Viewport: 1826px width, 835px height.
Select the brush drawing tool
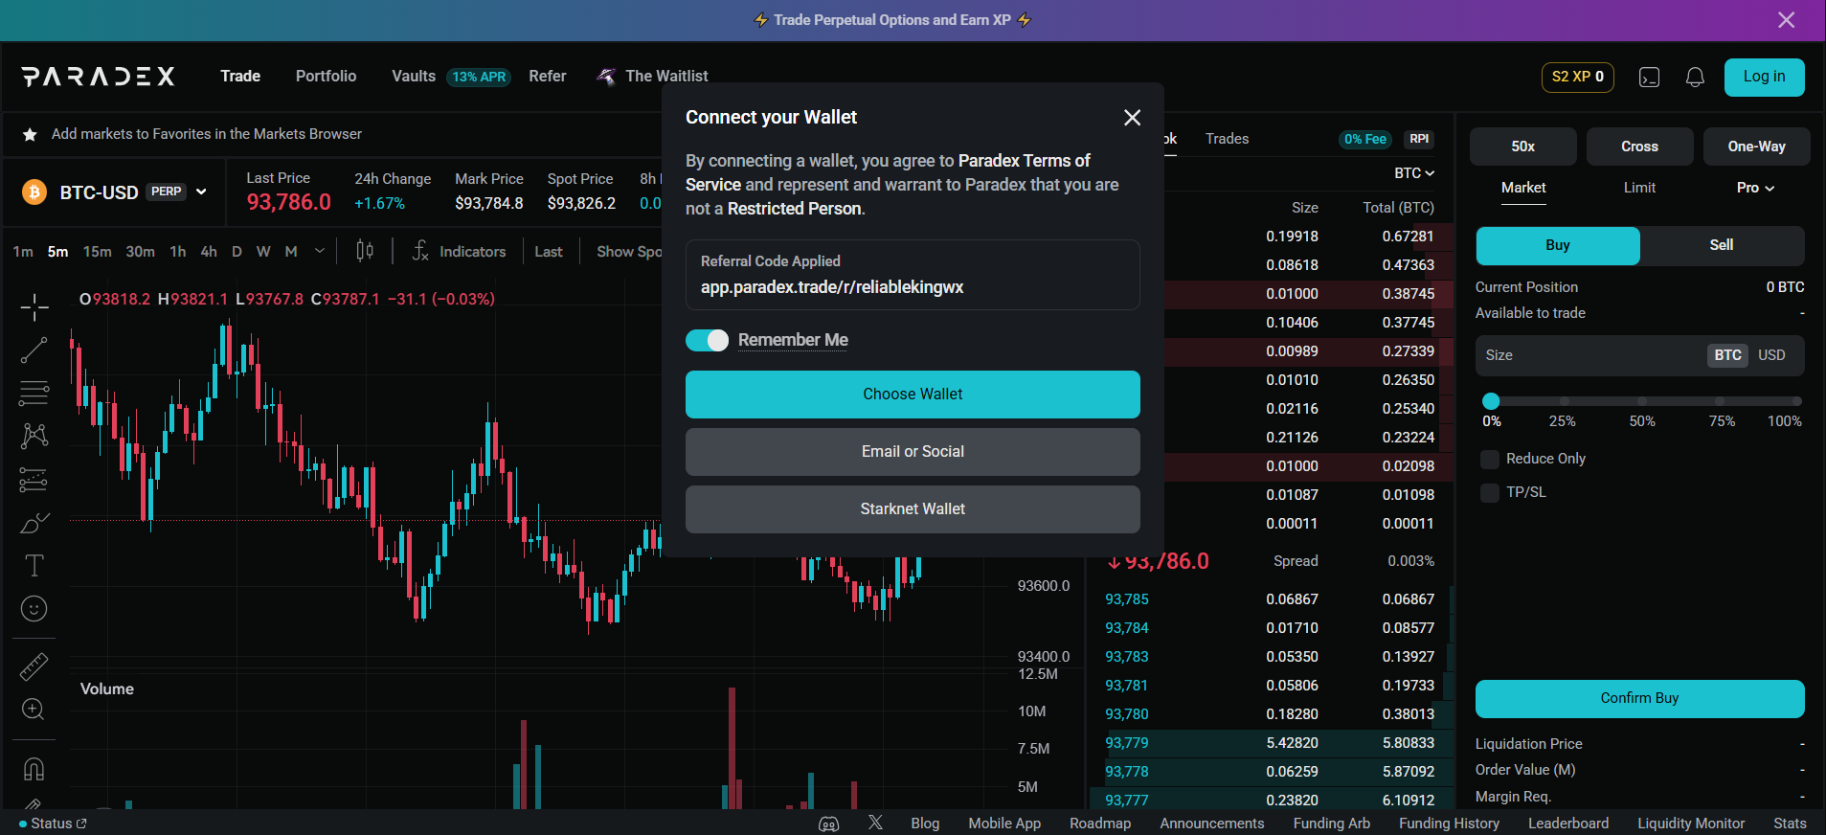[x=34, y=522]
